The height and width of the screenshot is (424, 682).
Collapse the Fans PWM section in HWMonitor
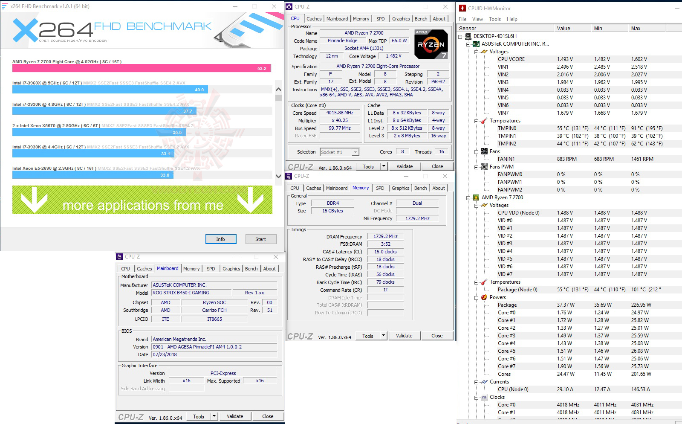[x=476, y=166]
